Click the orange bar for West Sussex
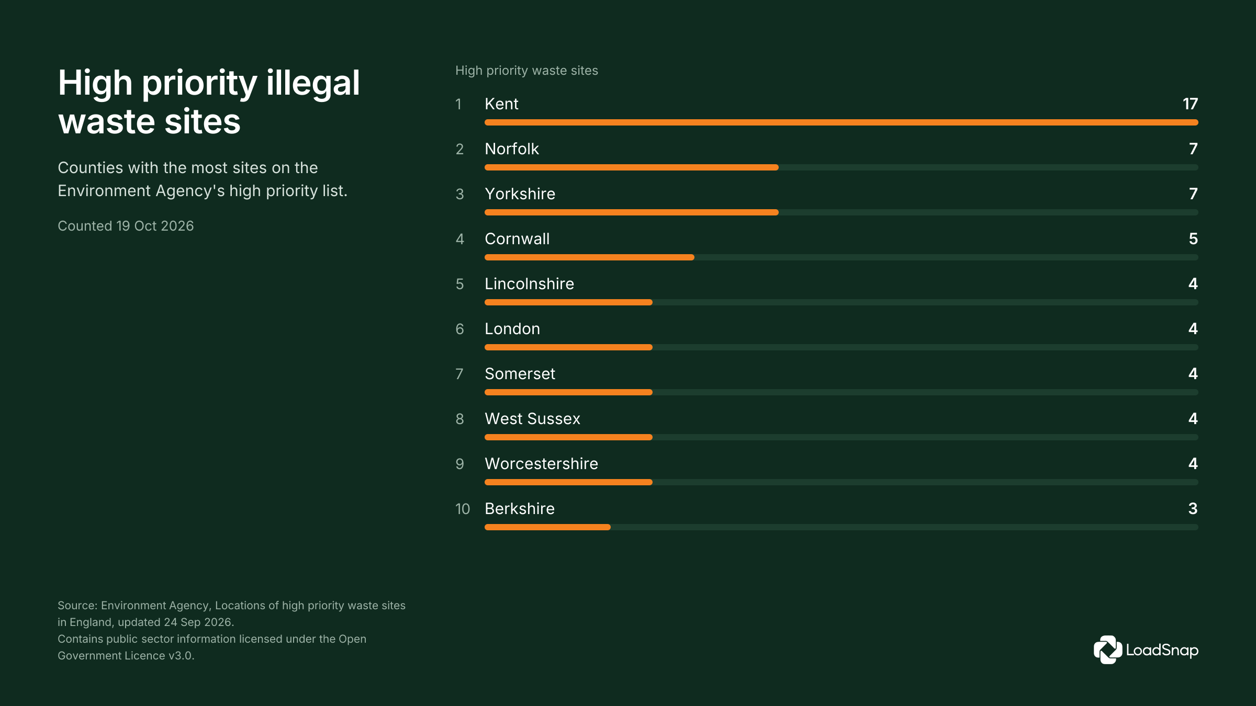1256x706 pixels. tap(568, 437)
